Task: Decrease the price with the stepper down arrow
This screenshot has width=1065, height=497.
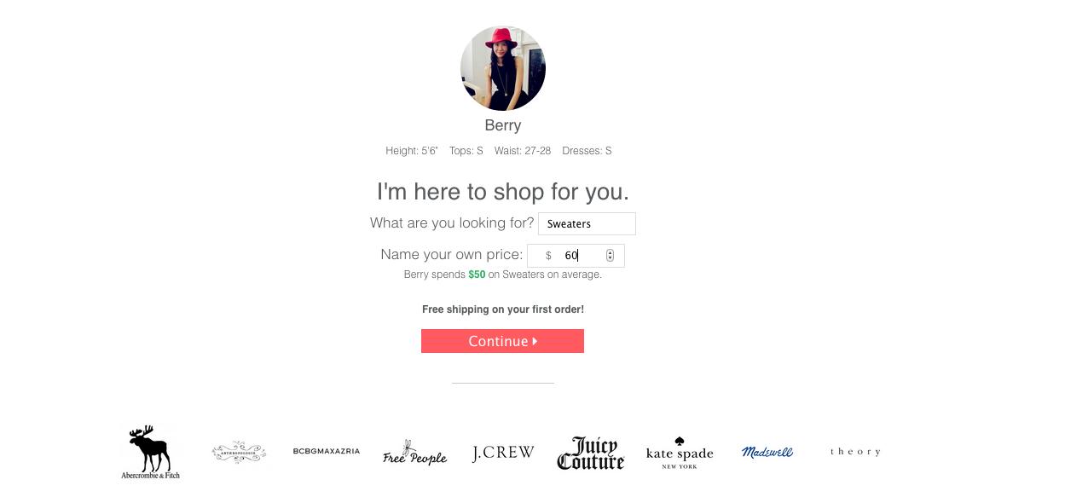Action: (x=610, y=258)
